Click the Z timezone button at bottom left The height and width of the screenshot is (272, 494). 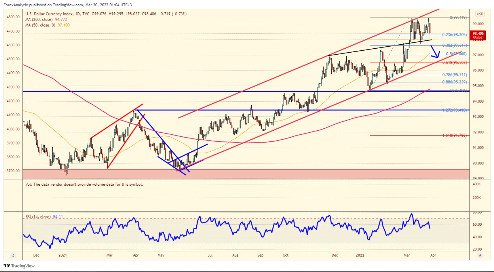coord(13,255)
